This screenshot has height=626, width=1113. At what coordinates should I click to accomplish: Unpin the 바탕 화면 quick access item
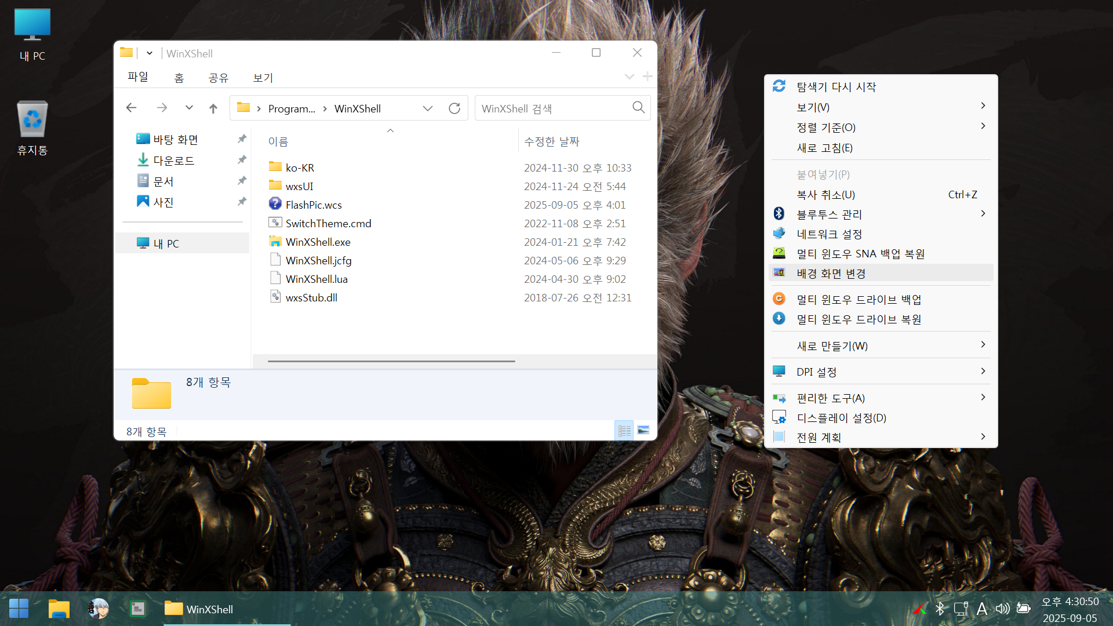tap(242, 139)
